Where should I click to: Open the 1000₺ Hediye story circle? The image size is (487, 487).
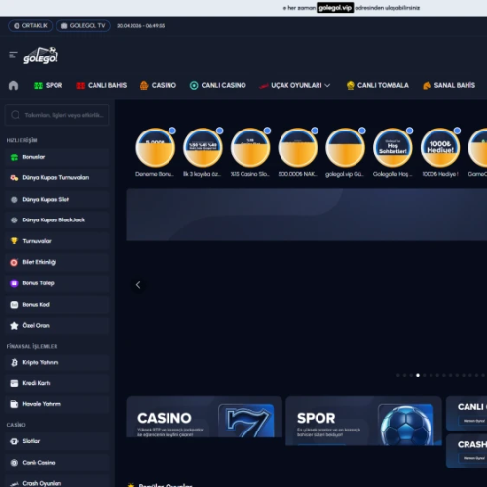coord(440,148)
